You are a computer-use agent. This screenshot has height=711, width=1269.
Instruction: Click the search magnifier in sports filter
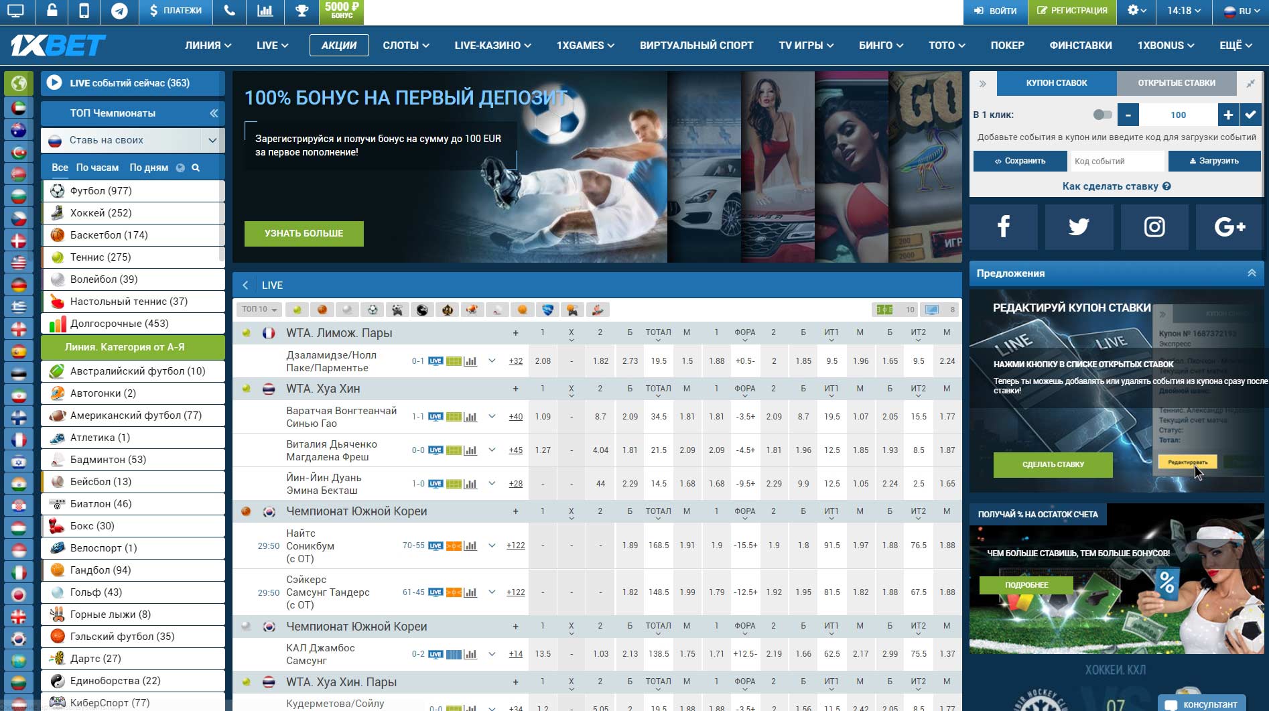pyautogui.click(x=196, y=168)
